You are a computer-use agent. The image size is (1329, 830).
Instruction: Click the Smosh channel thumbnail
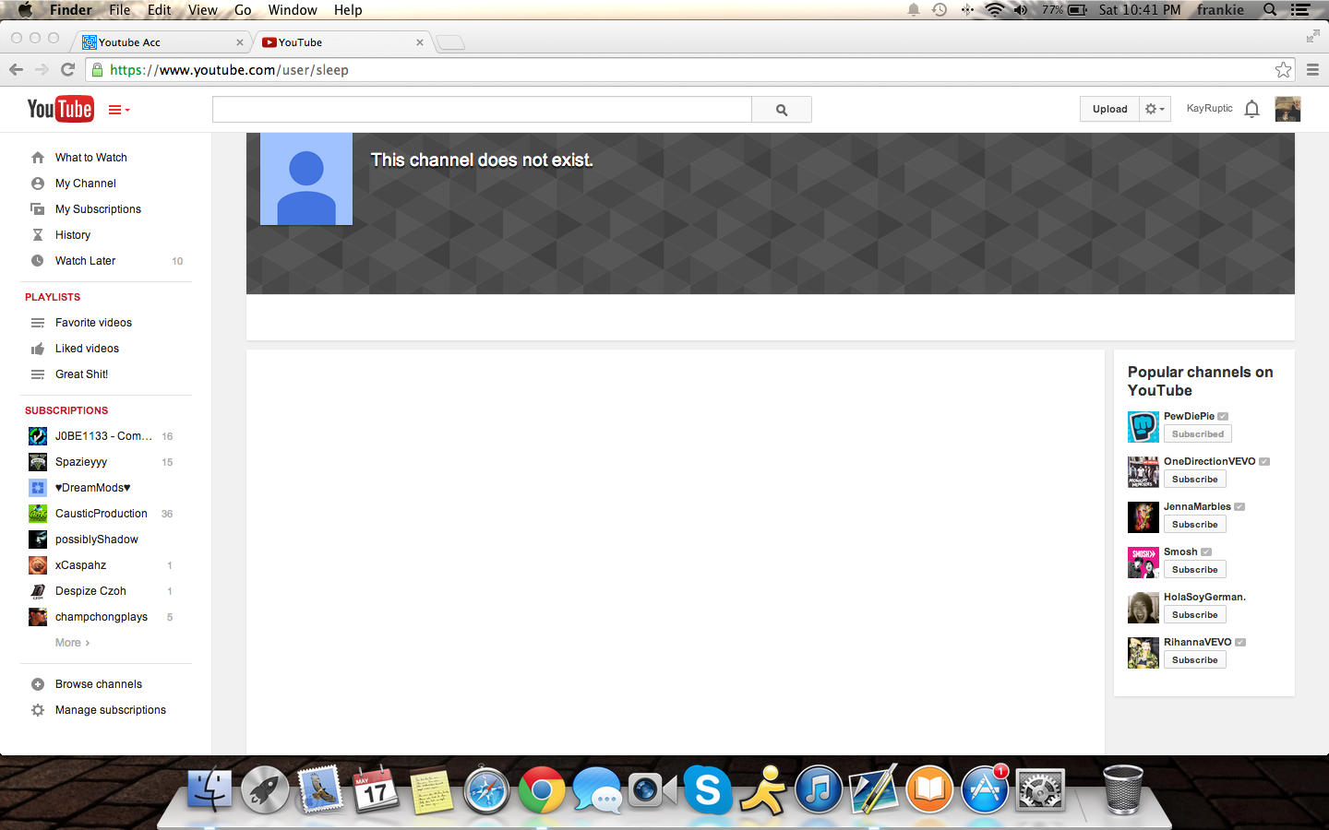[1143, 563]
